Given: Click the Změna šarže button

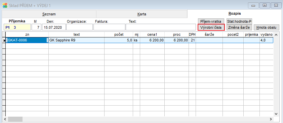Looking at the screenshot, I should click(239, 27).
